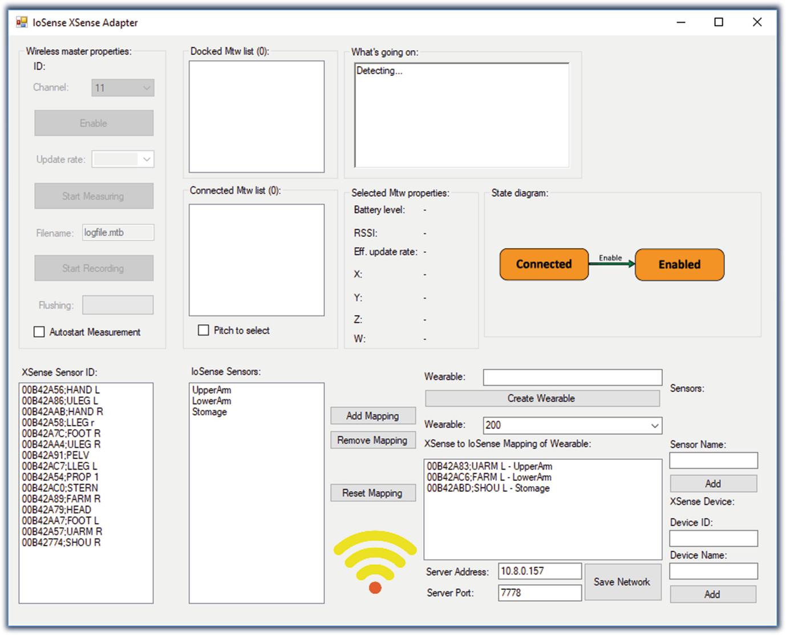Select sensor 00B42774;SHOU R

coord(61,543)
